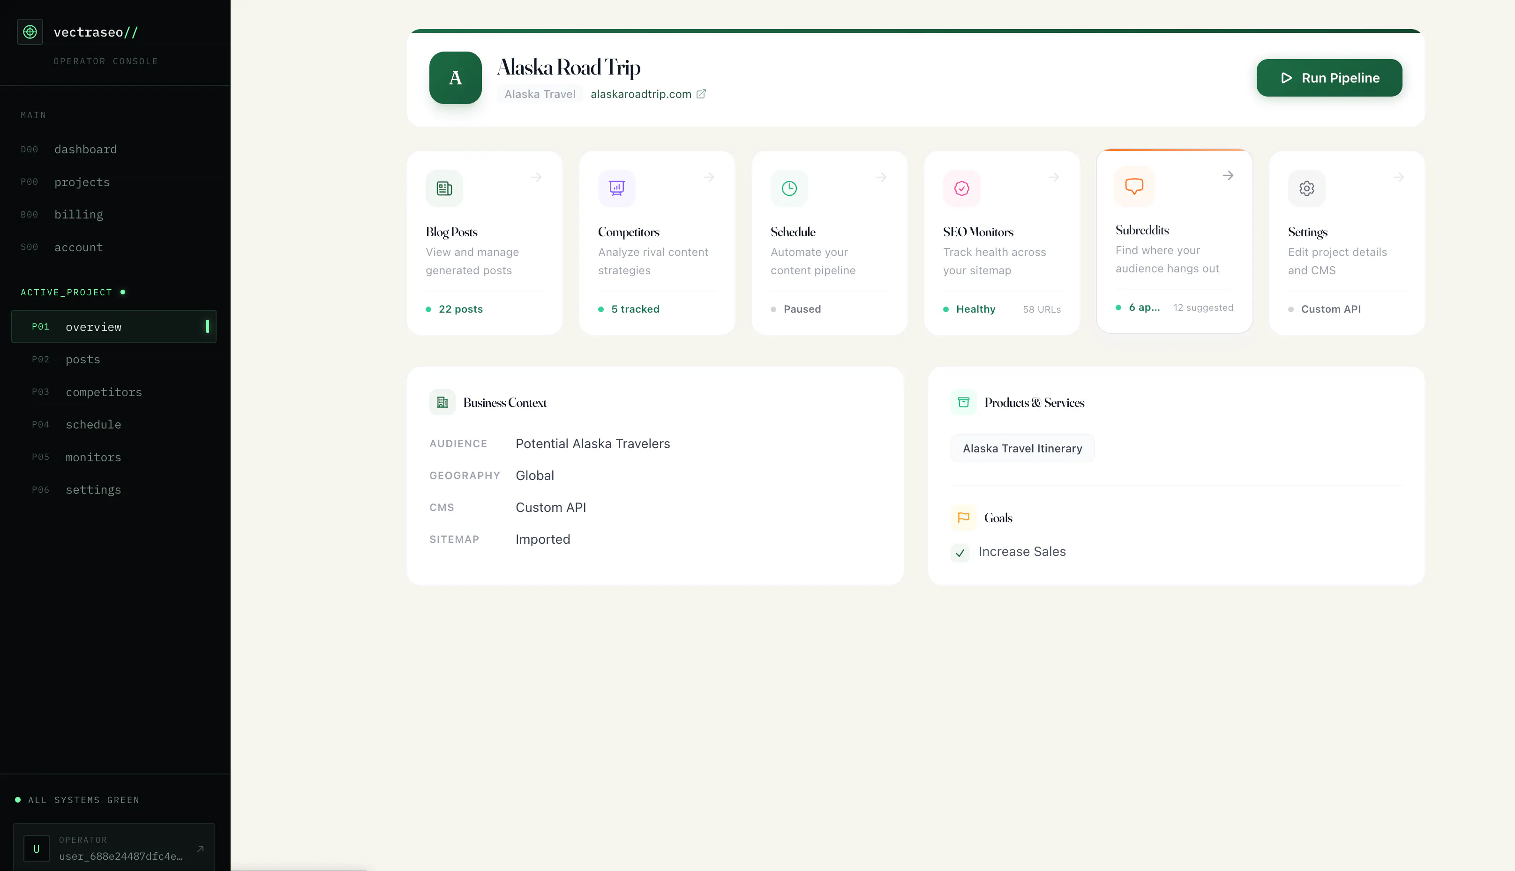Viewport: 1515px width, 871px height.
Task: Click the Products & Services archive icon
Action: tap(964, 403)
